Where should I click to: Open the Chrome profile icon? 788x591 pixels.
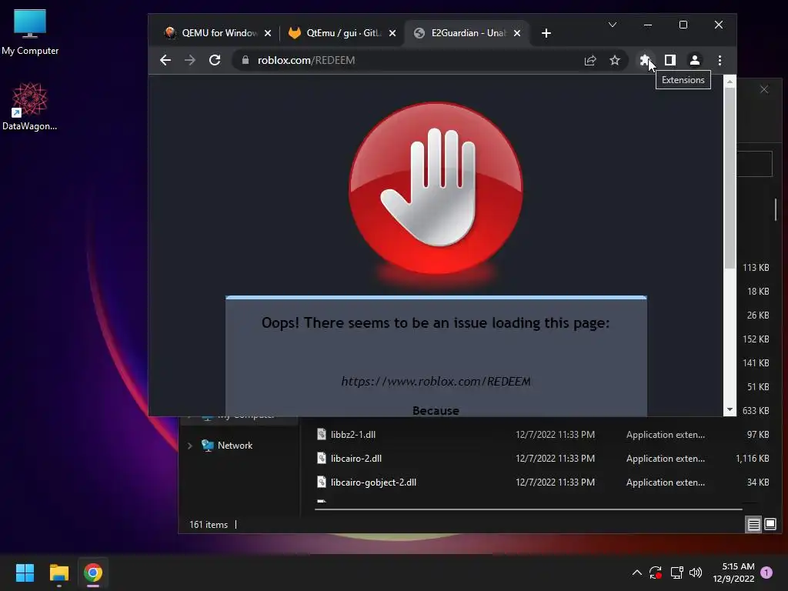(695, 60)
